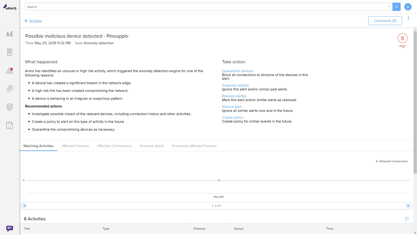
Task: Select the data point above May 26th
Action: [x=219, y=180]
